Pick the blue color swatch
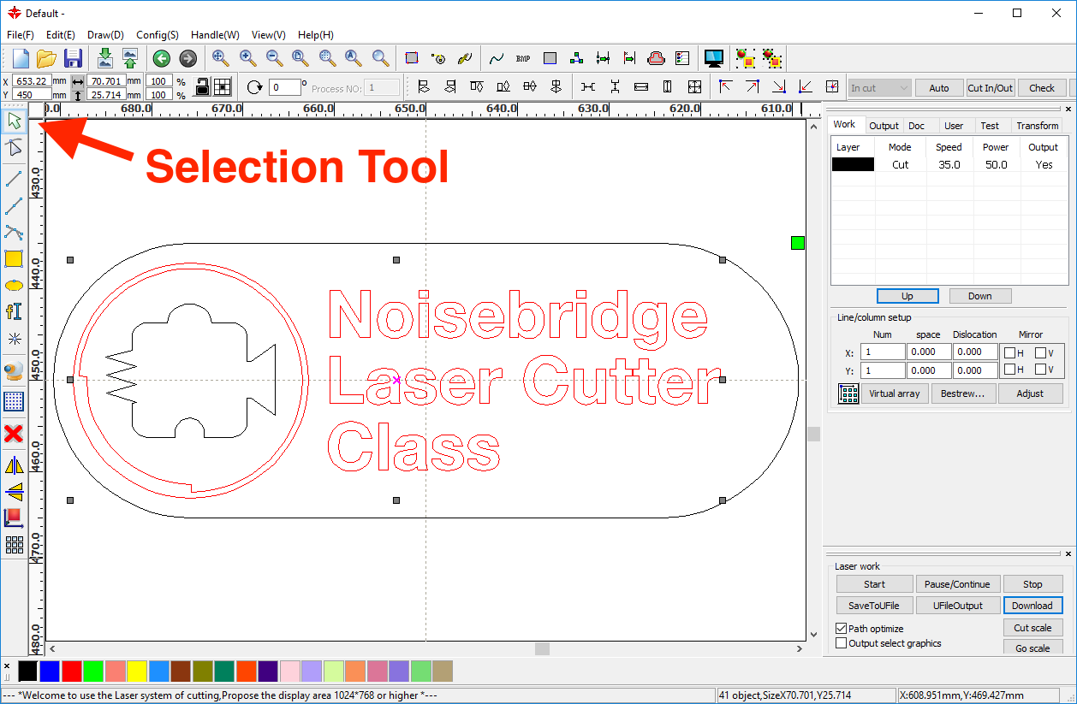Screen dimensions: 1077x704 tap(50, 671)
